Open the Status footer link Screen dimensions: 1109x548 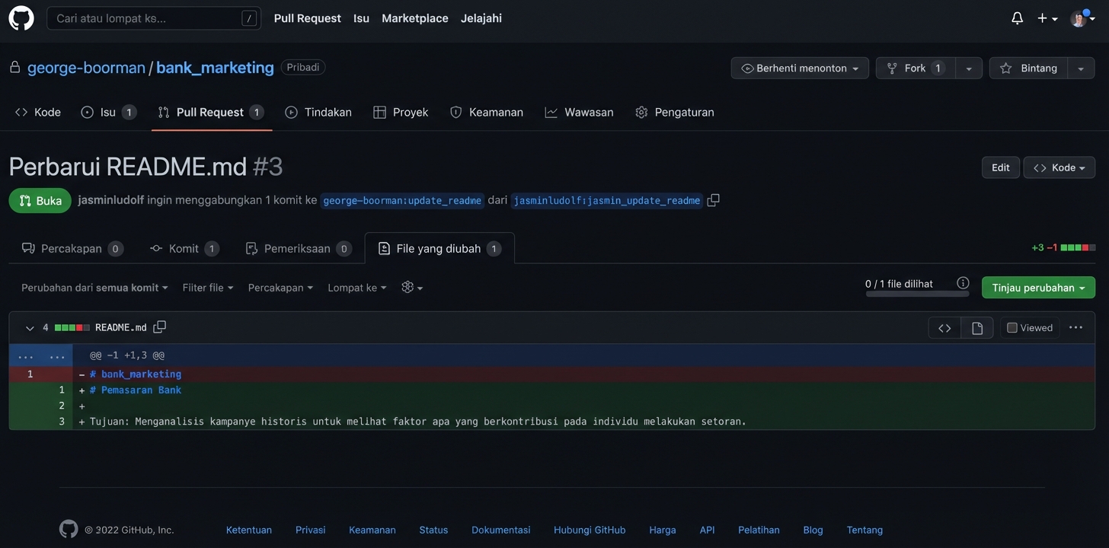tap(433, 530)
